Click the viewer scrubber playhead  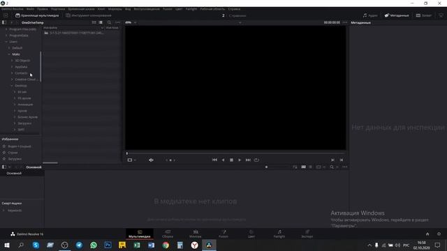127,153
